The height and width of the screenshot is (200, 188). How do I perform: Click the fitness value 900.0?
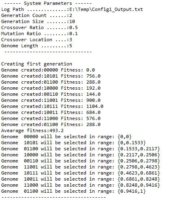coord(93,100)
